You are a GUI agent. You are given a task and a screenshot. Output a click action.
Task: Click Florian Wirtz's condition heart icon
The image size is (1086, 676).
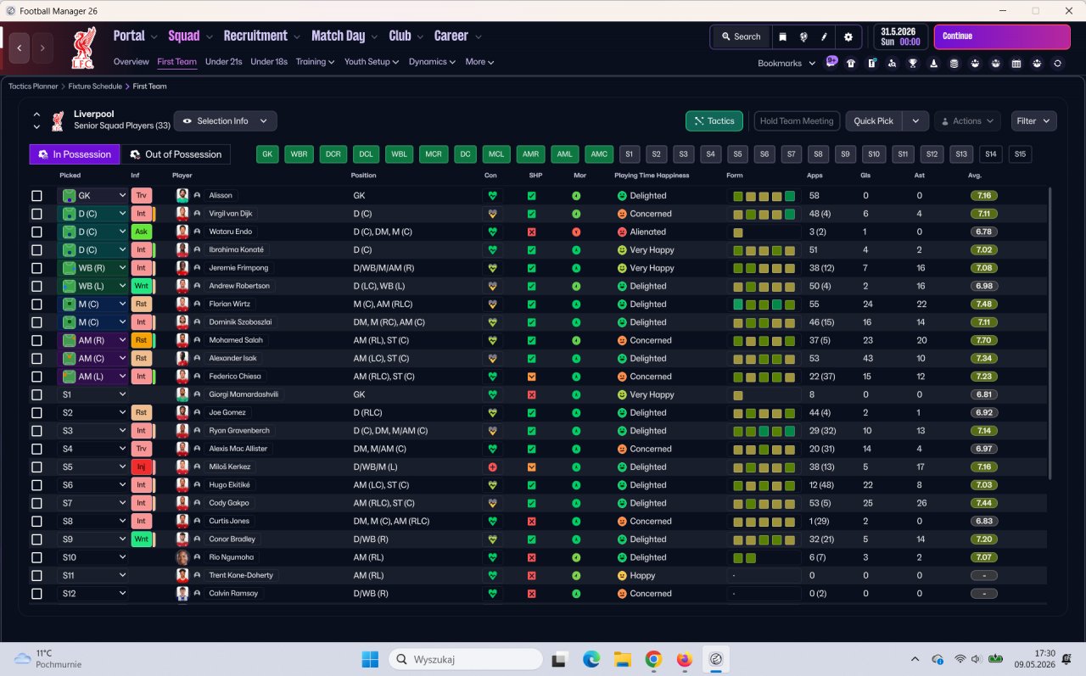click(x=491, y=304)
